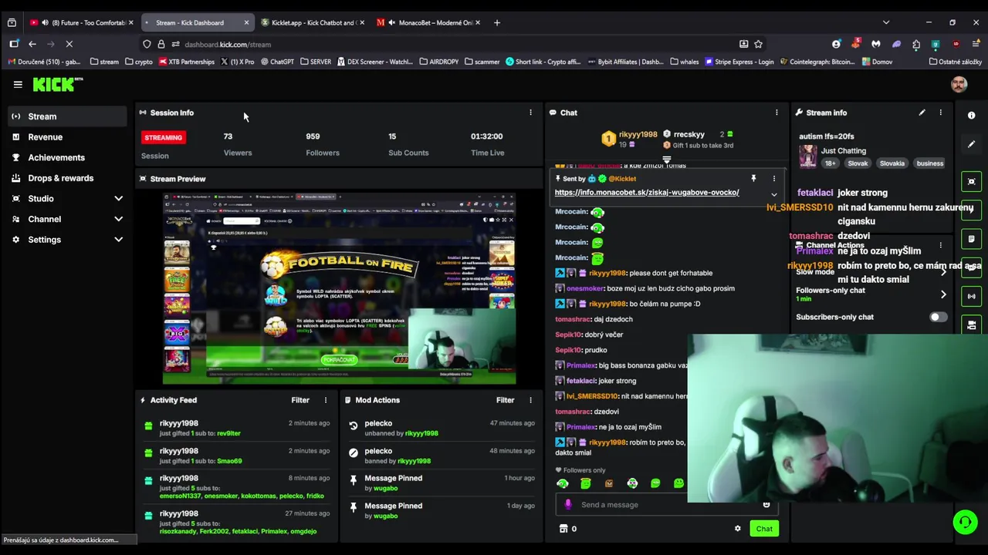Collapse the pinned message chevron
The image size is (988, 555).
tap(774, 194)
